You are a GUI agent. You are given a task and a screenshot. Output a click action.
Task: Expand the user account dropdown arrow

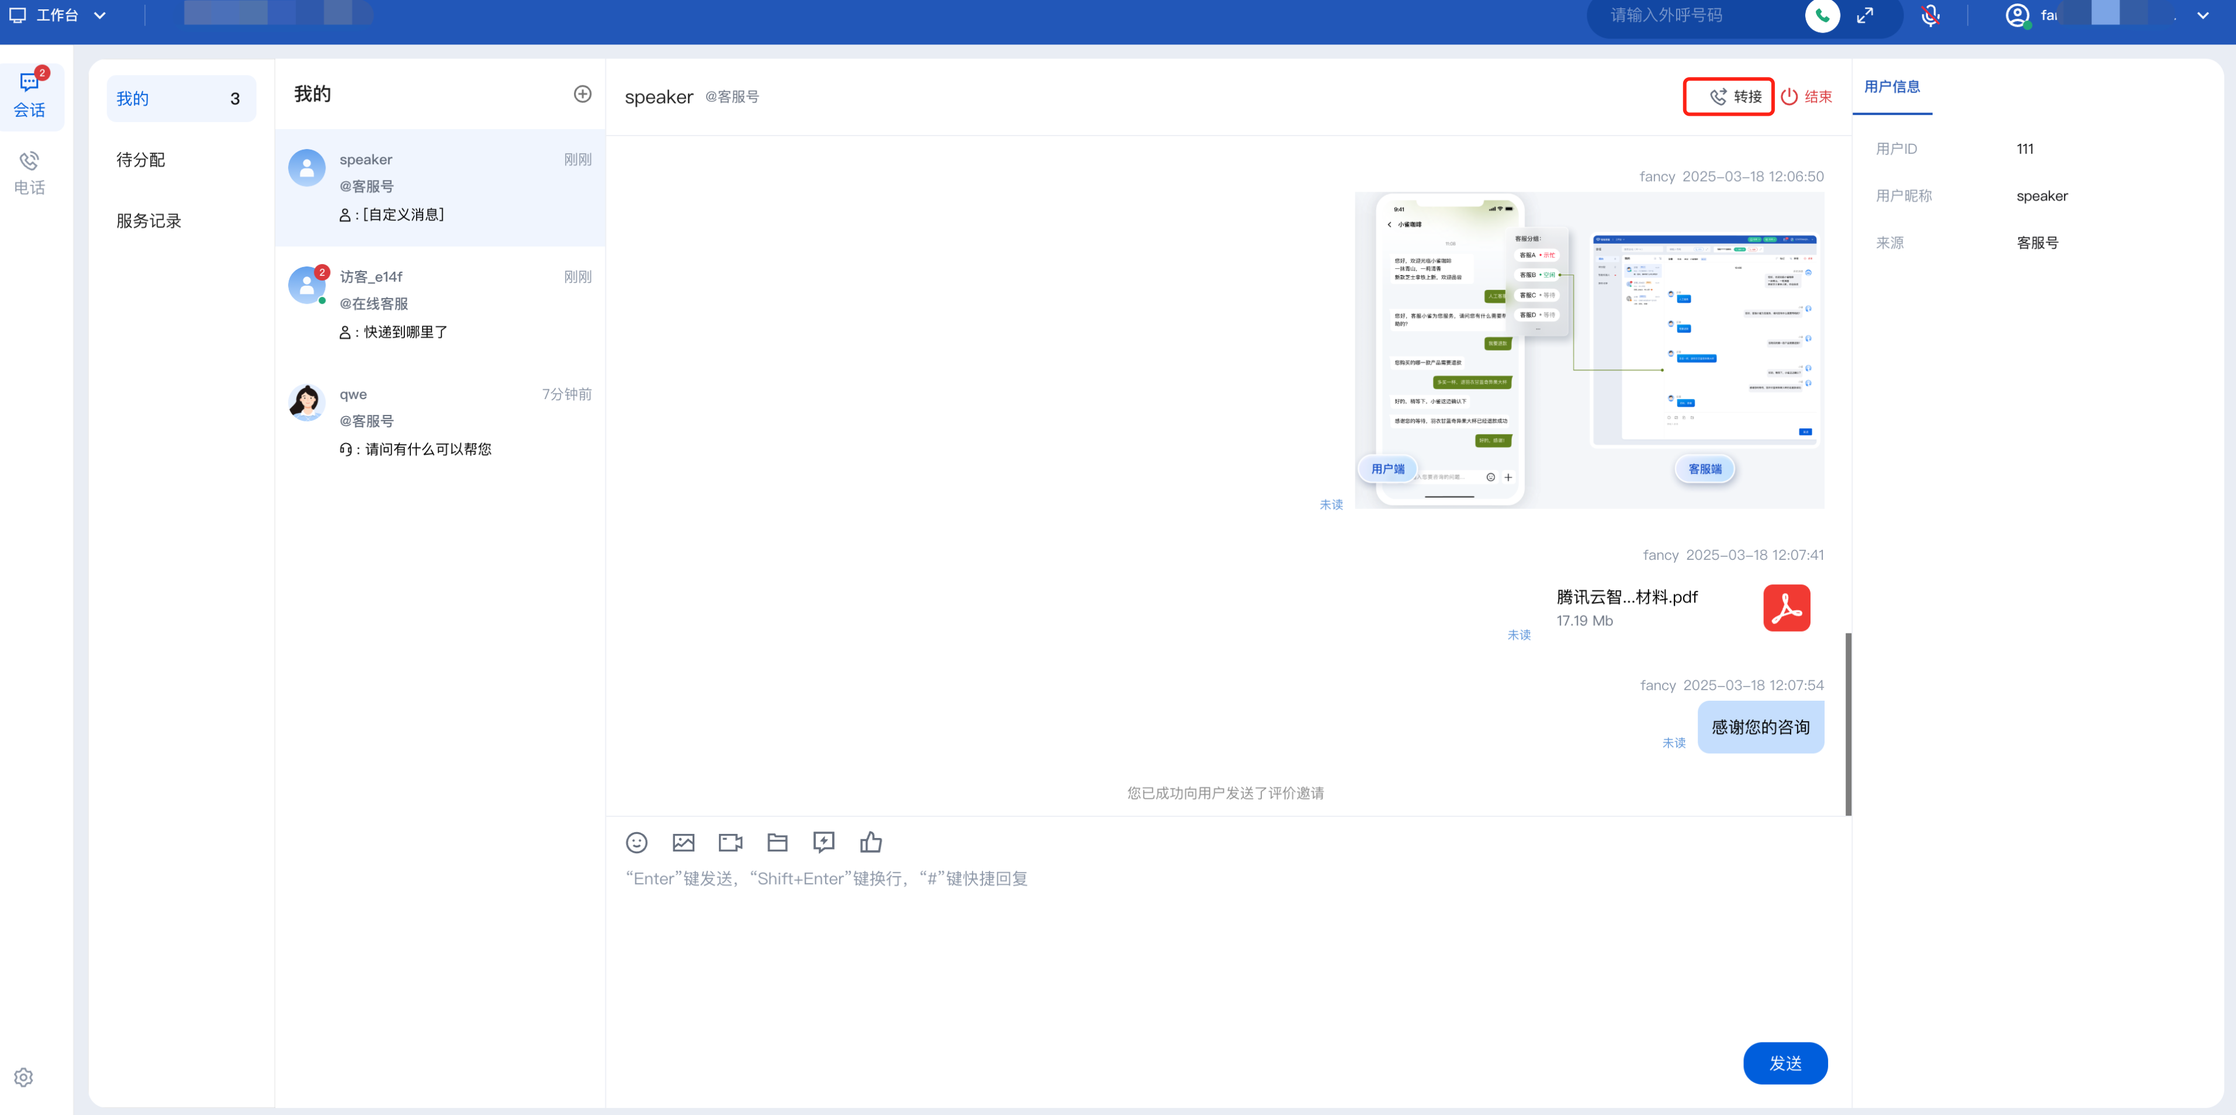[2202, 16]
